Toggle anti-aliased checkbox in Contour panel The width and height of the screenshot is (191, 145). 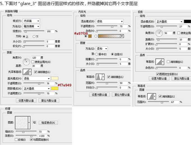point(160,96)
